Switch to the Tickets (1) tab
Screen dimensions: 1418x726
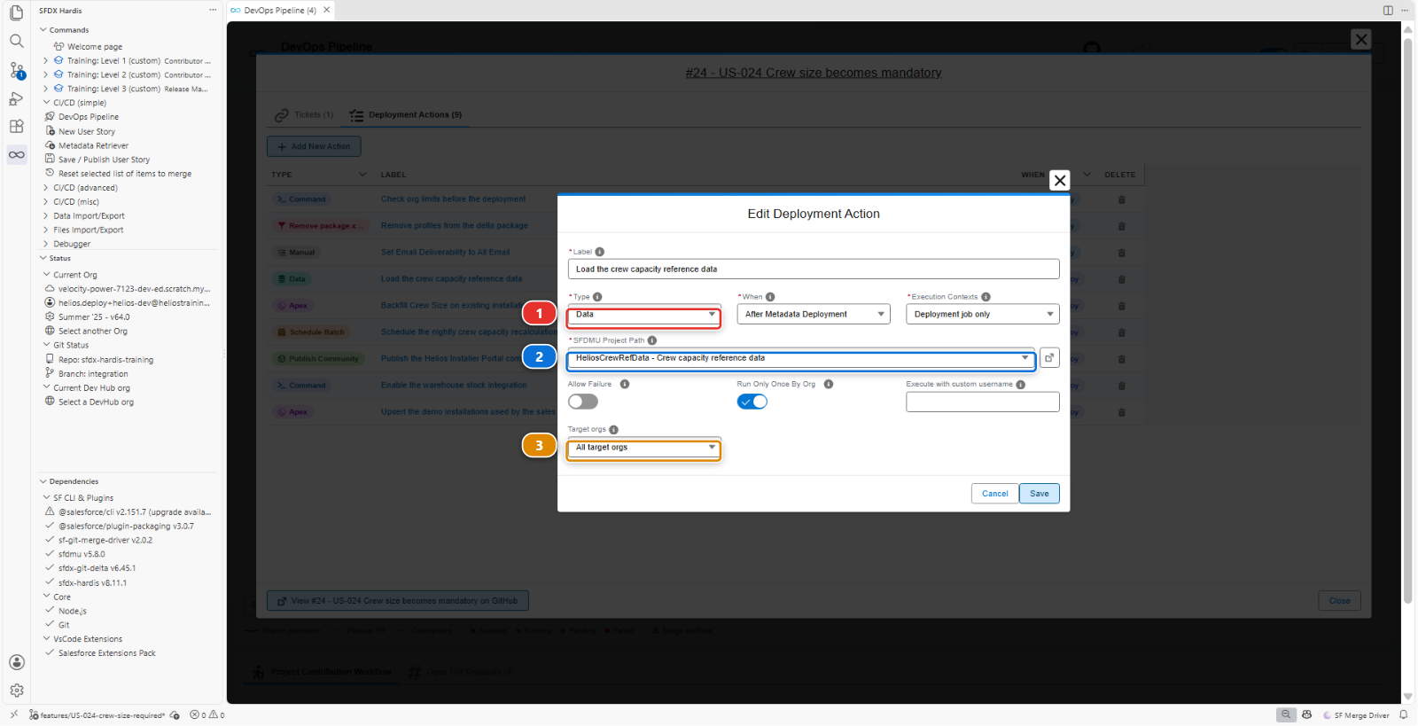[304, 115]
